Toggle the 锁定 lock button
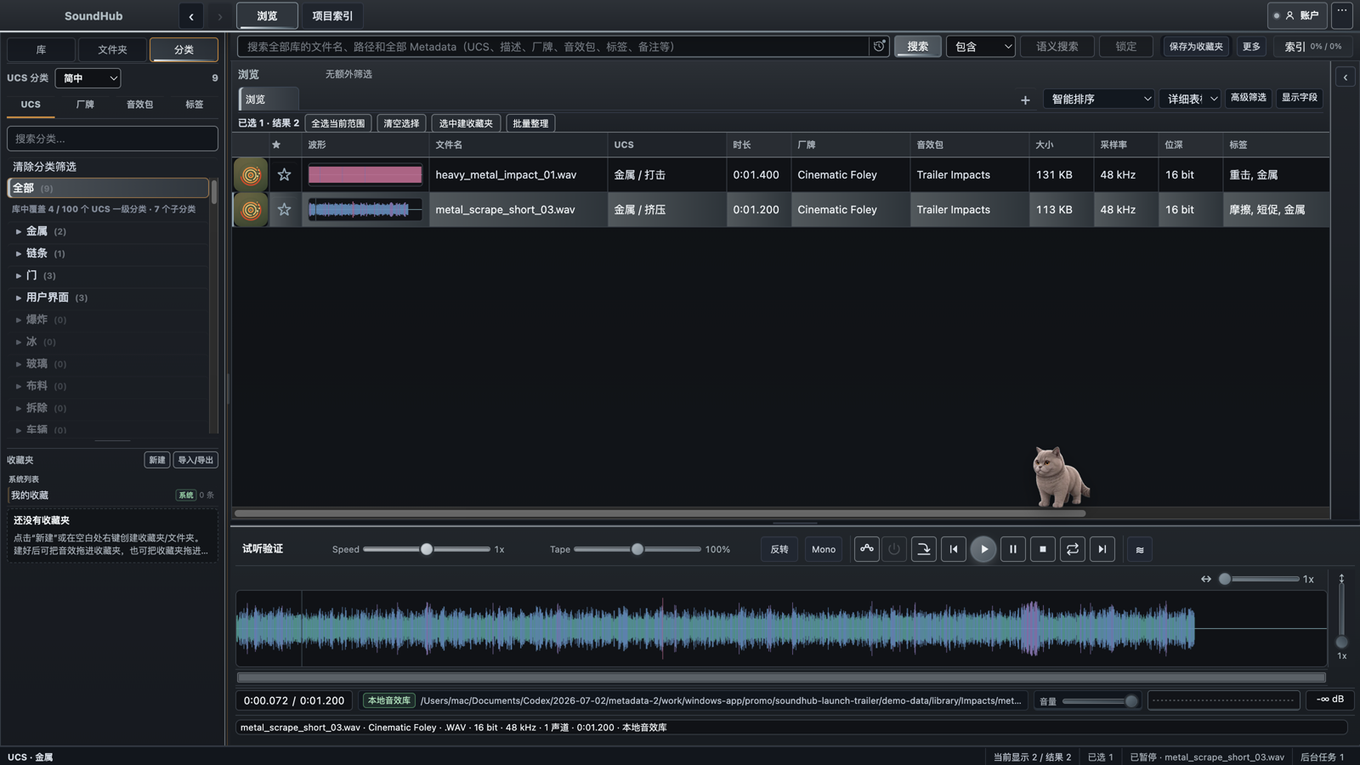Viewport: 1360px width, 765px height. 1125,47
